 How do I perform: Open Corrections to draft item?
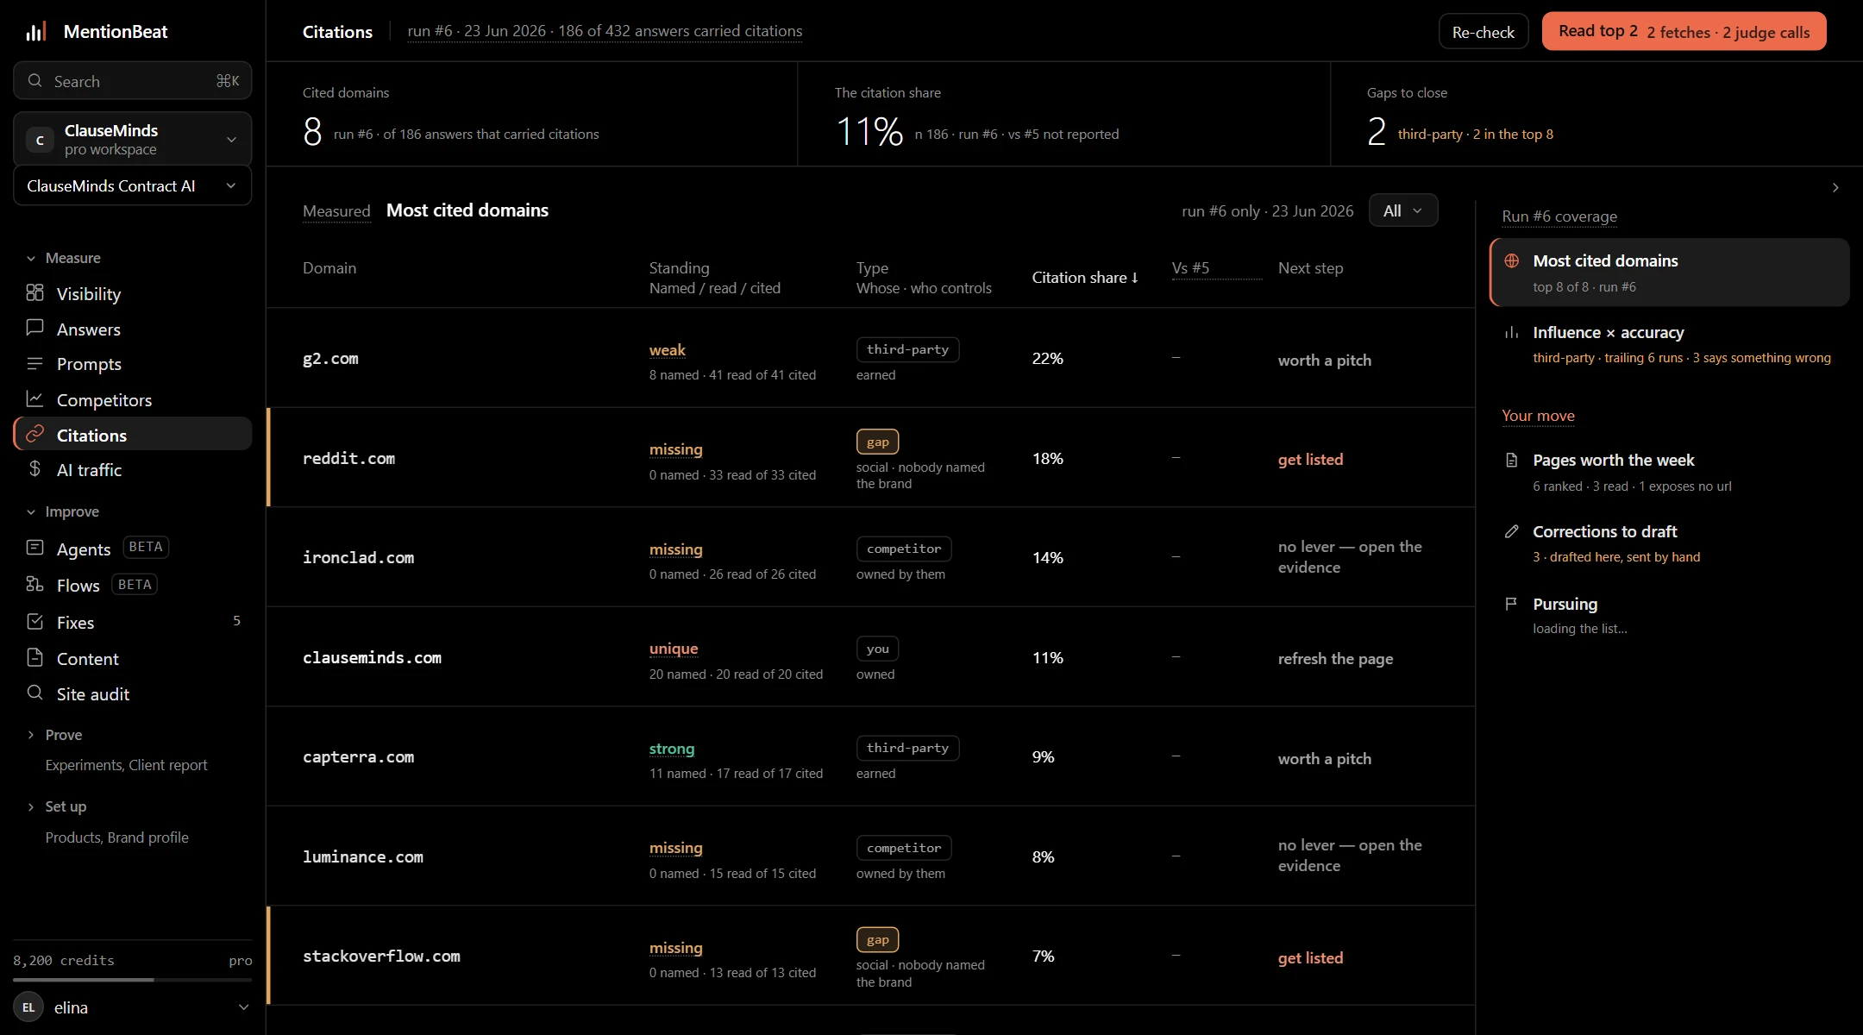1670,543
